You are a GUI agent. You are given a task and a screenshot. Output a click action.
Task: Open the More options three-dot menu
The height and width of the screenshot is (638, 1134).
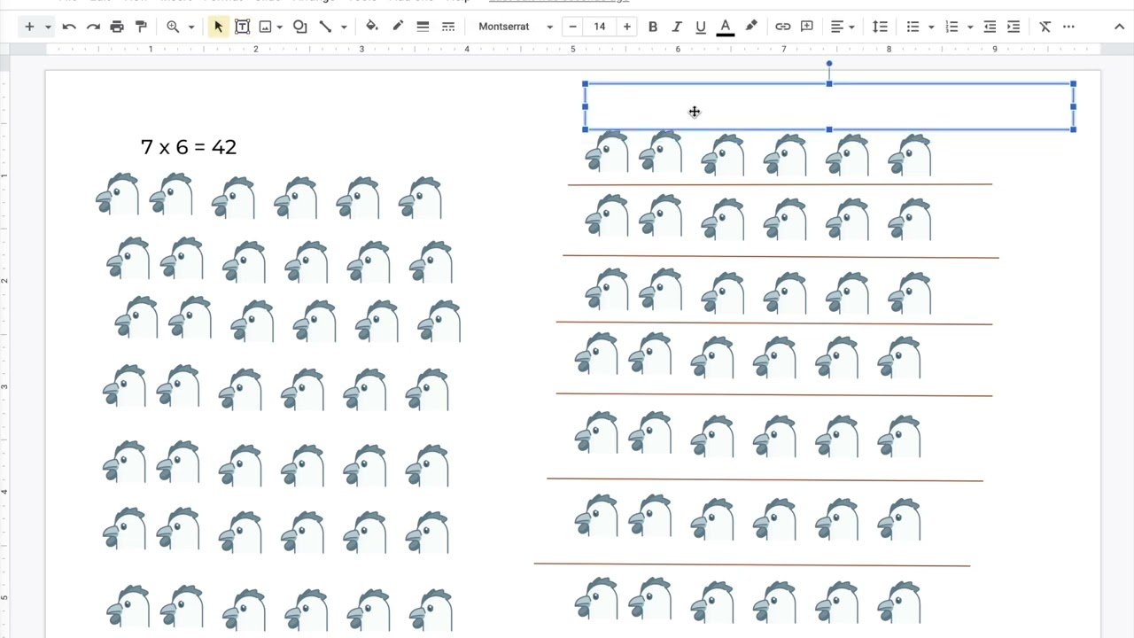click(1068, 27)
